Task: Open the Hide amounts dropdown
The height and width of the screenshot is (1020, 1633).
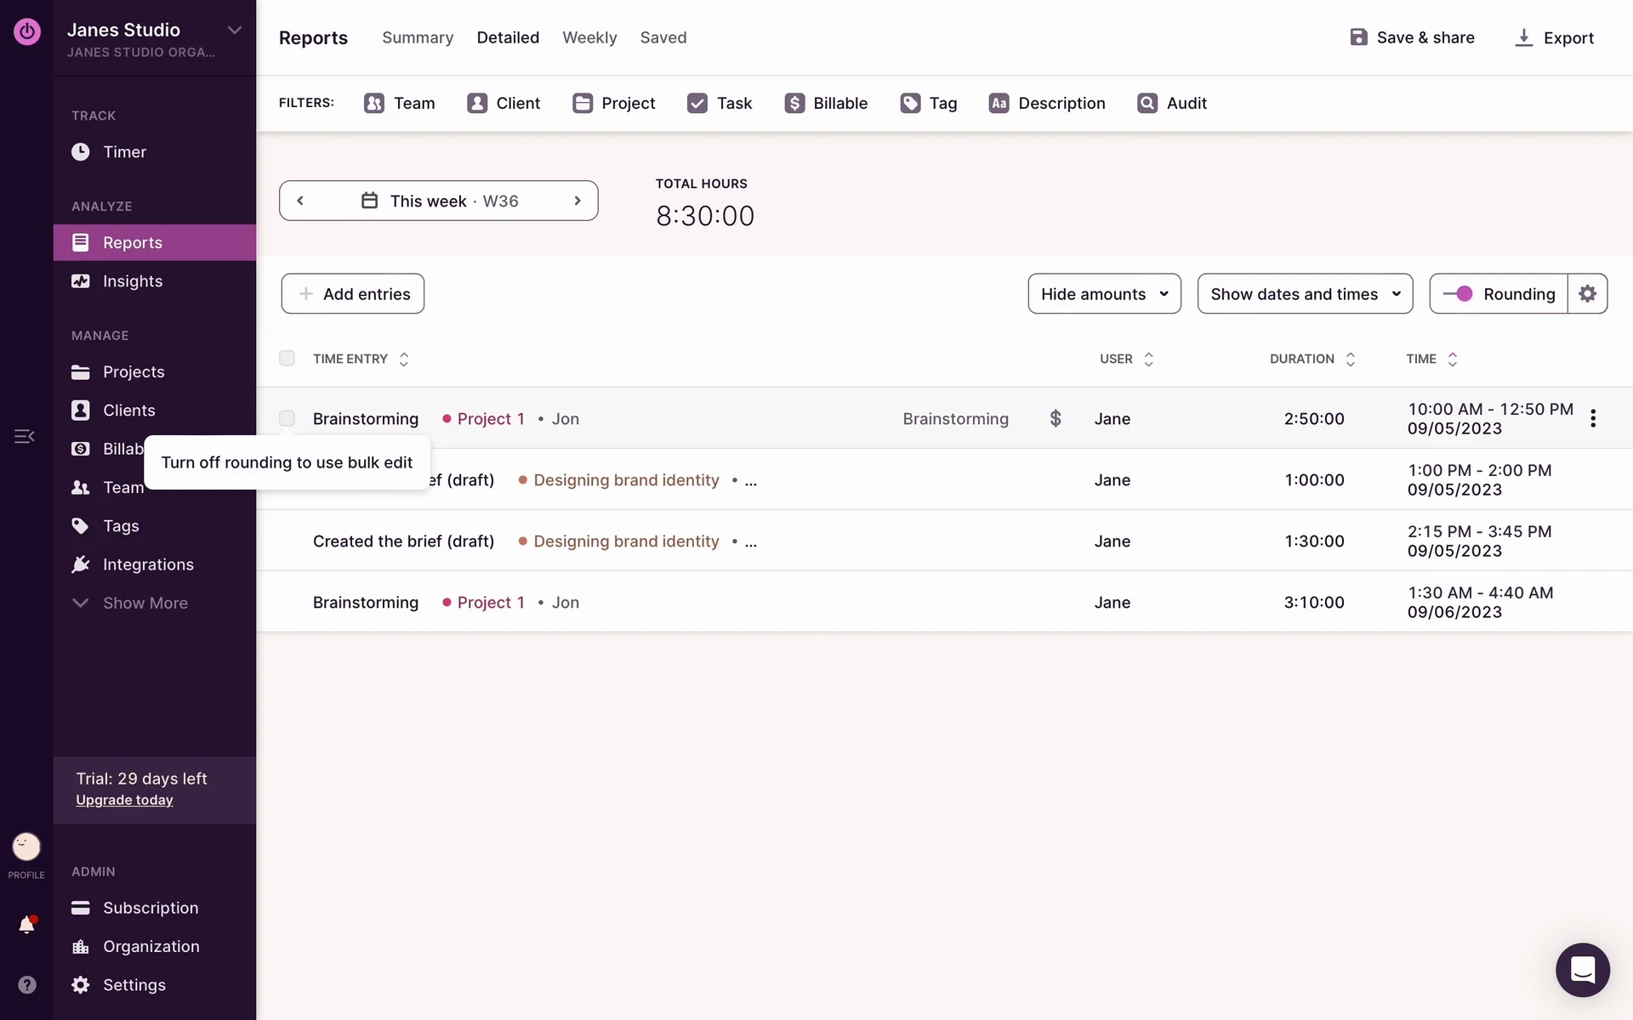Action: tap(1104, 293)
